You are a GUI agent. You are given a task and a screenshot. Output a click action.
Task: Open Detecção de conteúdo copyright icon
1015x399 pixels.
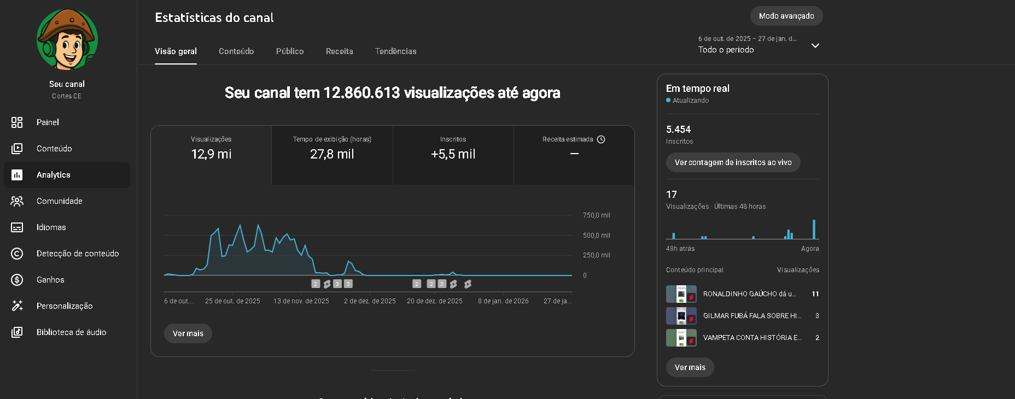tap(17, 254)
